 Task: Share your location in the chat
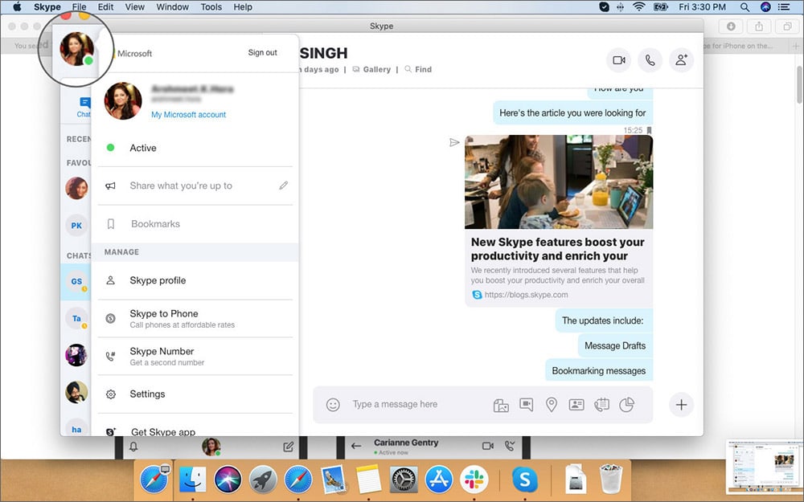pos(552,405)
